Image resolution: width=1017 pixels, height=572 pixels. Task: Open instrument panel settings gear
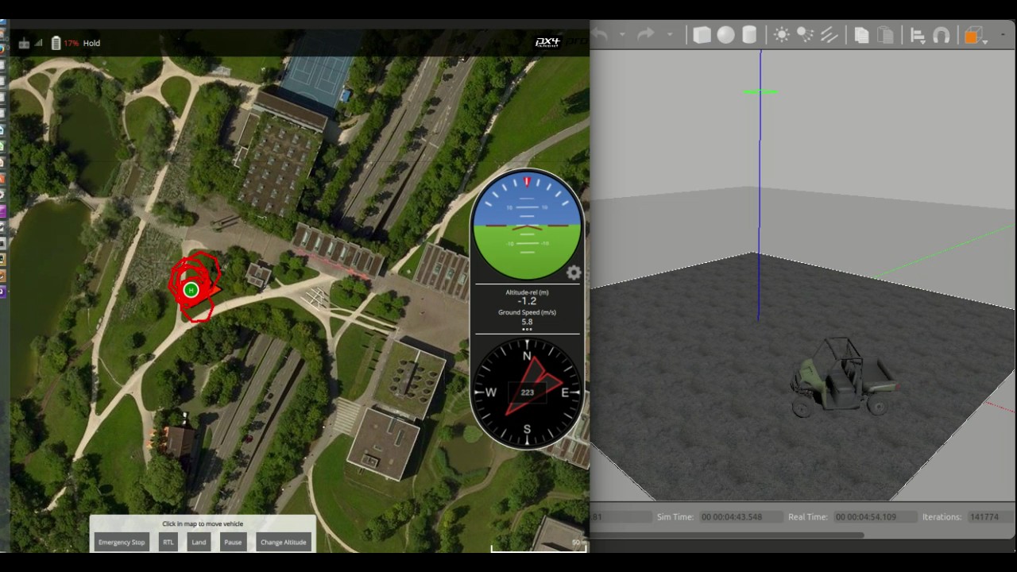click(574, 273)
